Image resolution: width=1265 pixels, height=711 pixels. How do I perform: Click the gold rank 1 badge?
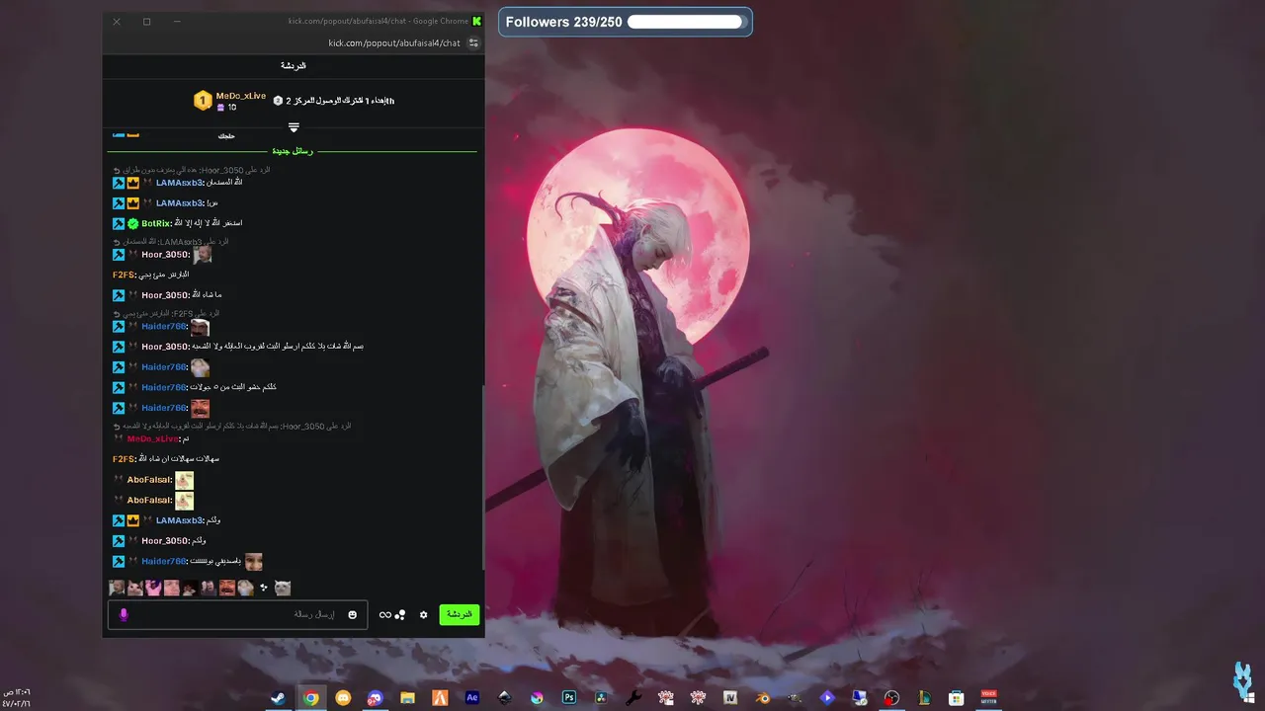(202, 101)
